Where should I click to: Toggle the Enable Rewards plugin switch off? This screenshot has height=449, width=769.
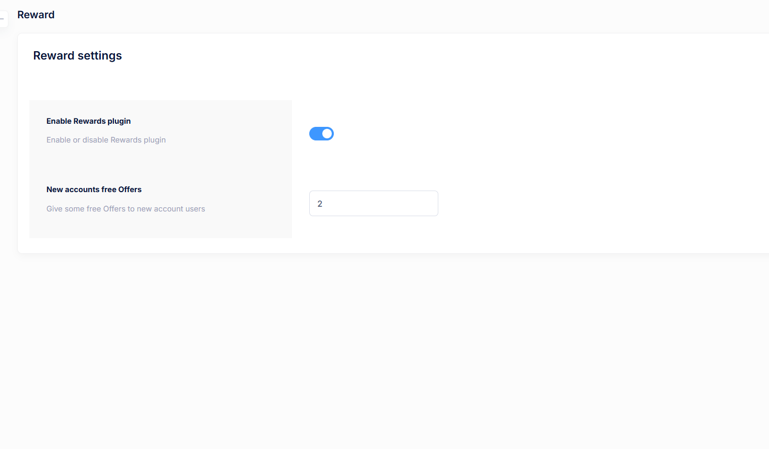coord(321,134)
